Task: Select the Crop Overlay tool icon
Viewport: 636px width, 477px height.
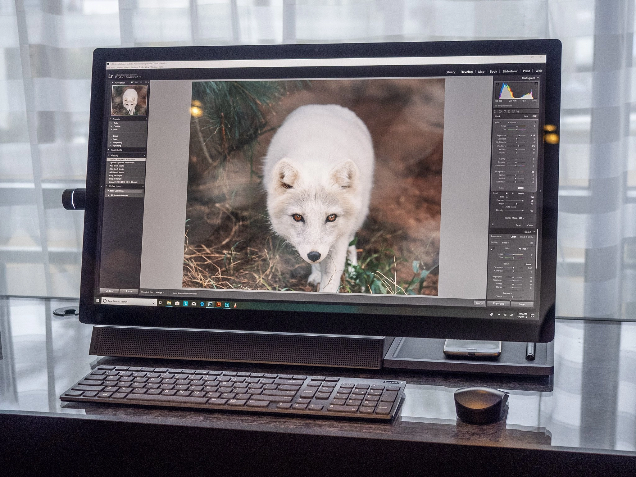Action: click(496, 111)
